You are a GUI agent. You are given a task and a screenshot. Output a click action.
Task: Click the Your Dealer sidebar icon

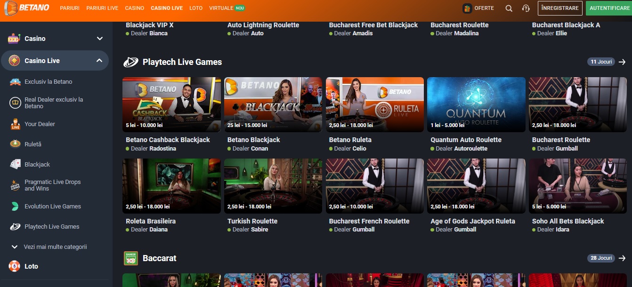click(16, 124)
